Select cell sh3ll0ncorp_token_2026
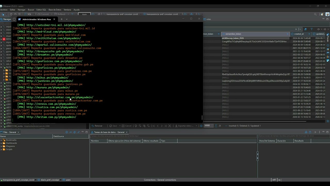The image size is (330, 186). point(255,38)
